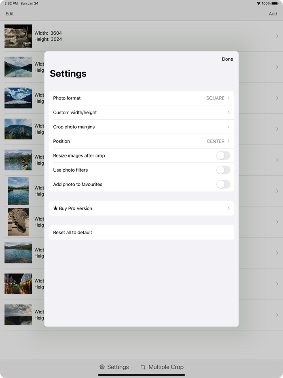Tap the Add button at top right

pyautogui.click(x=273, y=14)
